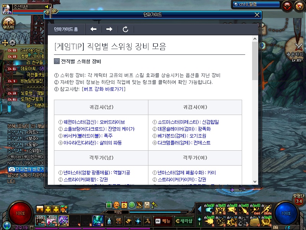Open the 던파가이드 홈 tab
The image size is (306, 230).
(x=66, y=29)
